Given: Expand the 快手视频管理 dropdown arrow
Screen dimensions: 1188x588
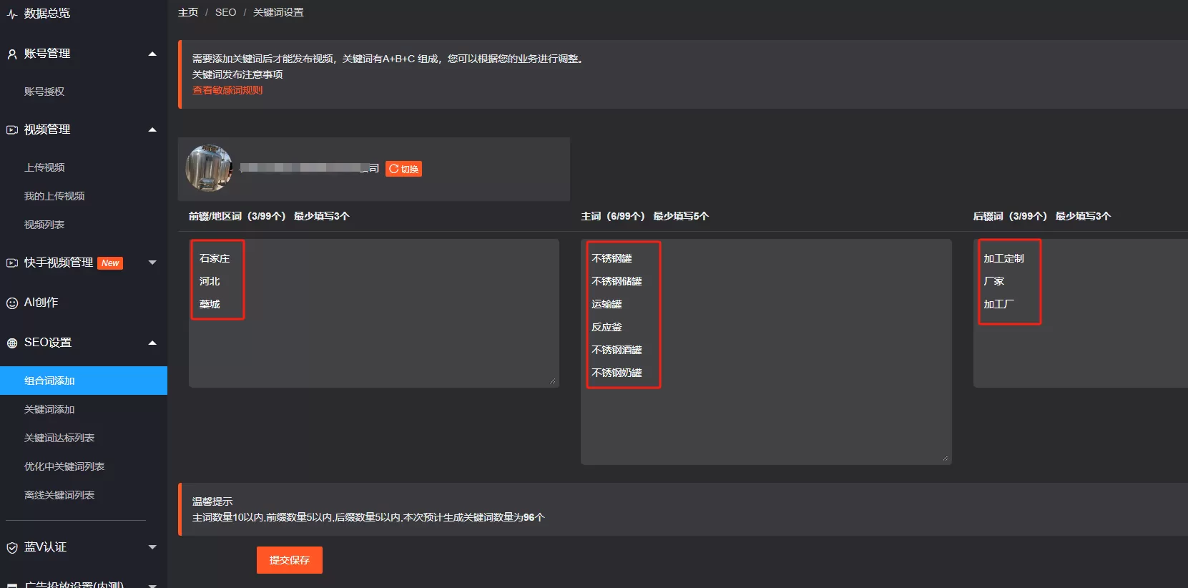Looking at the screenshot, I should pos(152,263).
